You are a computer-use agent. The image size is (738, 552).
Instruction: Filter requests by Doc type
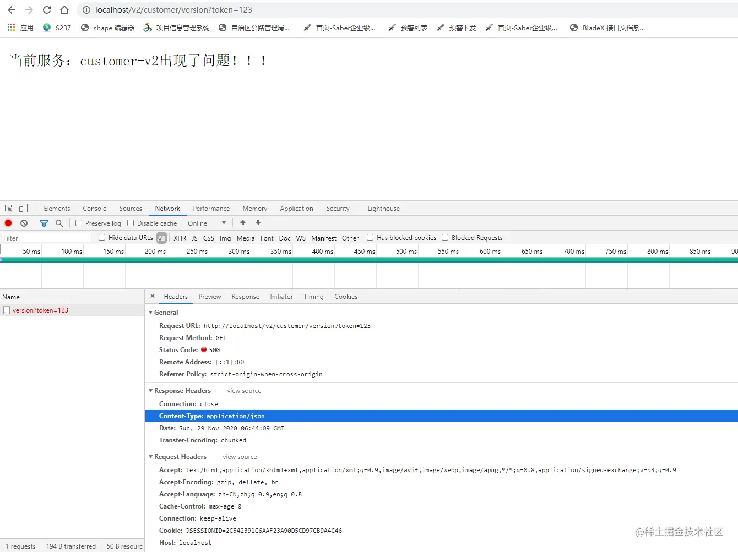(x=285, y=238)
